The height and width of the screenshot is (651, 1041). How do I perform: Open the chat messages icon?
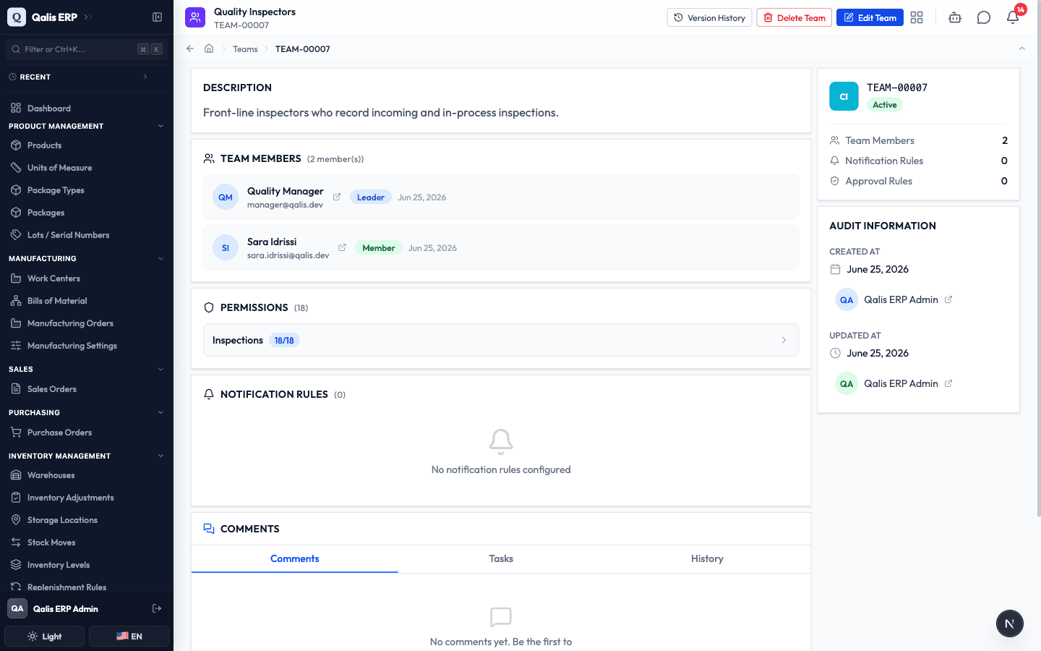pos(984,17)
